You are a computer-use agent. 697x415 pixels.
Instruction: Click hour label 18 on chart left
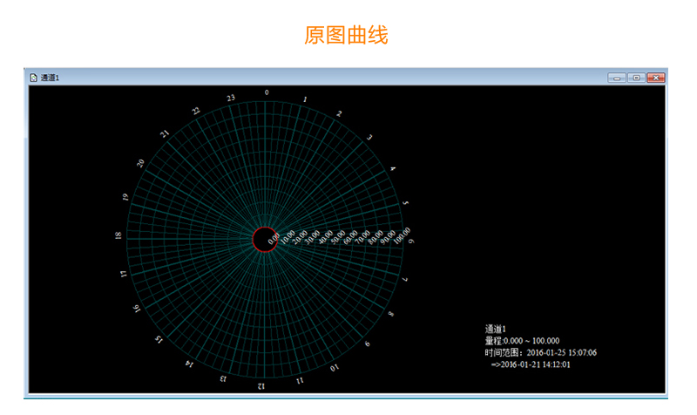(118, 235)
